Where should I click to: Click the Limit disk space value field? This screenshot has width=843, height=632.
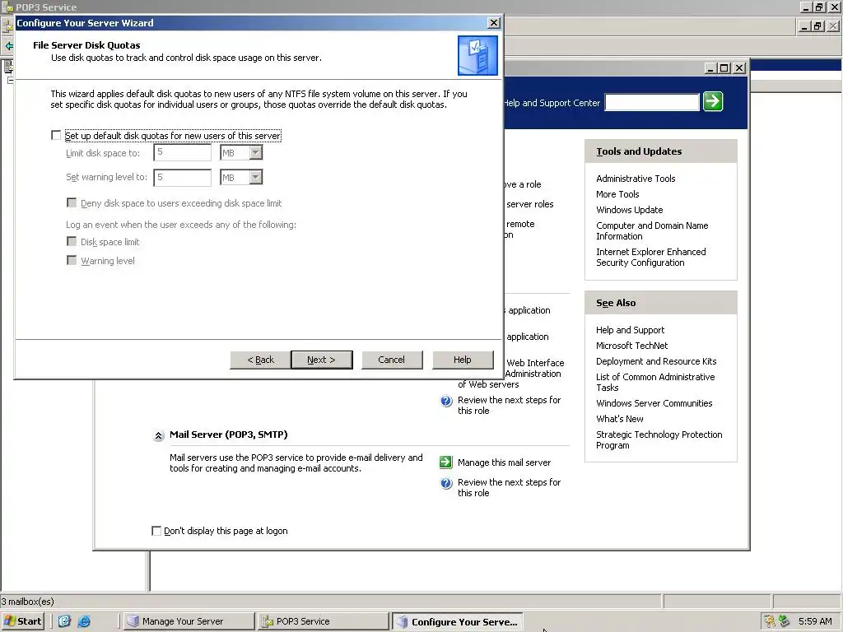point(182,152)
